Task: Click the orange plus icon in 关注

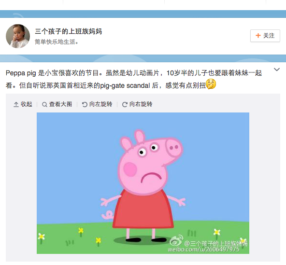Action: (x=258, y=36)
